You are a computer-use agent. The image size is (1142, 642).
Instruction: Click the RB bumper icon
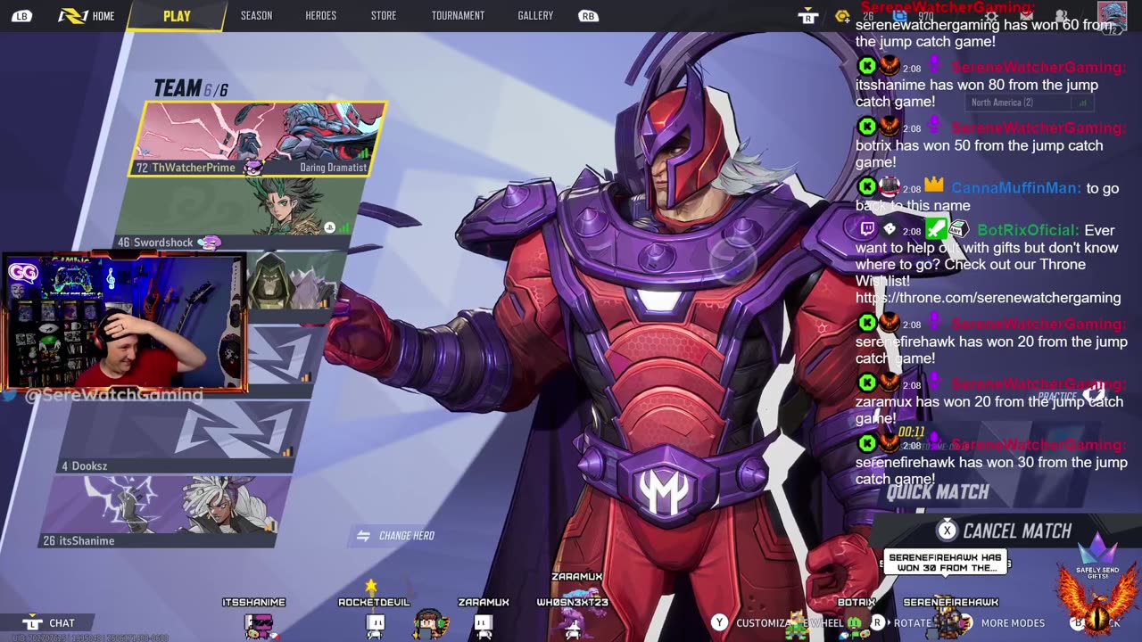[x=588, y=16]
